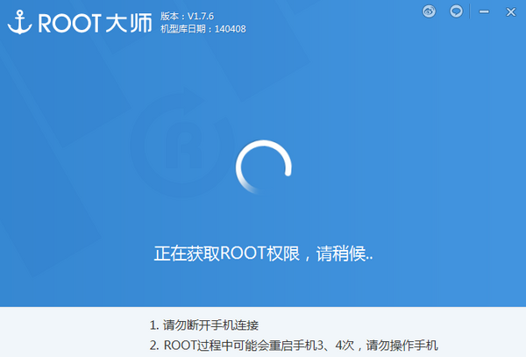Click the anchor logo icon
Image resolution: width=526 pixels, height=357 pixels.
coord(20,22)
